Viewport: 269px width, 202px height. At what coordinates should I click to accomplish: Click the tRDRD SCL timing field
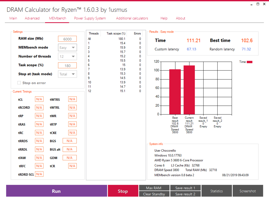coord(39,174)
